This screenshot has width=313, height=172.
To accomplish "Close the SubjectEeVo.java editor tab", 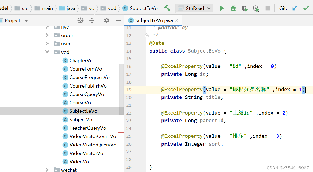I will pyautogui.click(x=177, y=20).
